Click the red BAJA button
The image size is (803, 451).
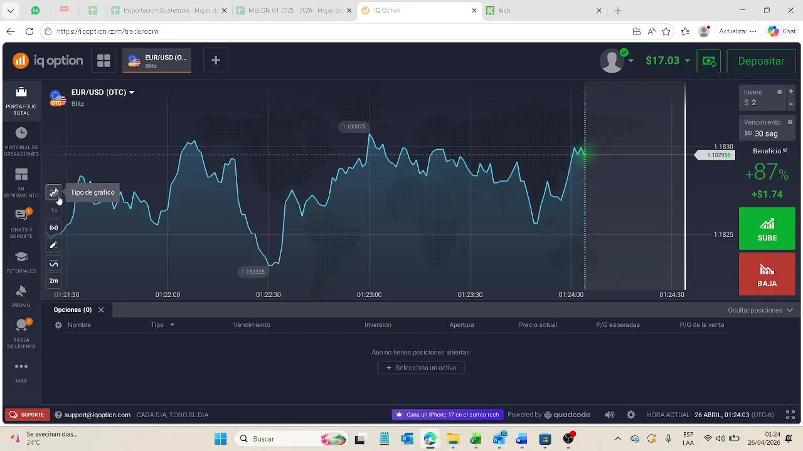(767, 274)
